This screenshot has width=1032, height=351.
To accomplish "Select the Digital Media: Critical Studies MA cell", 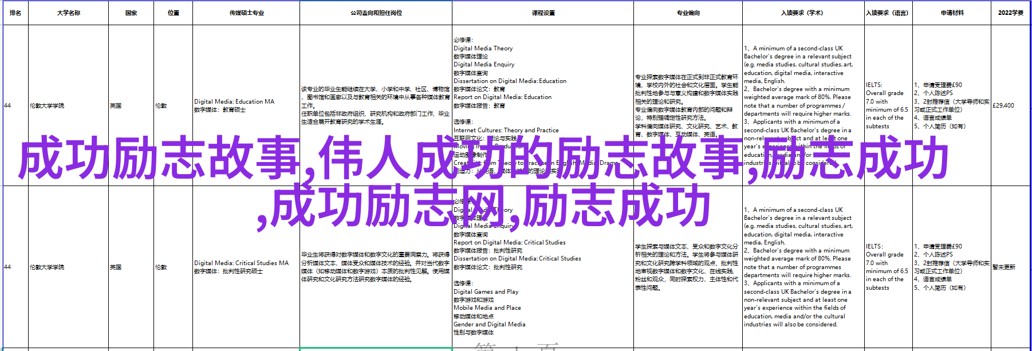I will pos(246,267).
